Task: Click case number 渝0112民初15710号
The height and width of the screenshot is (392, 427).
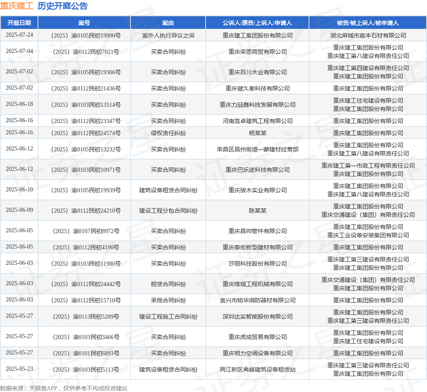Action: pyautogui.click(x=86, y=300)
